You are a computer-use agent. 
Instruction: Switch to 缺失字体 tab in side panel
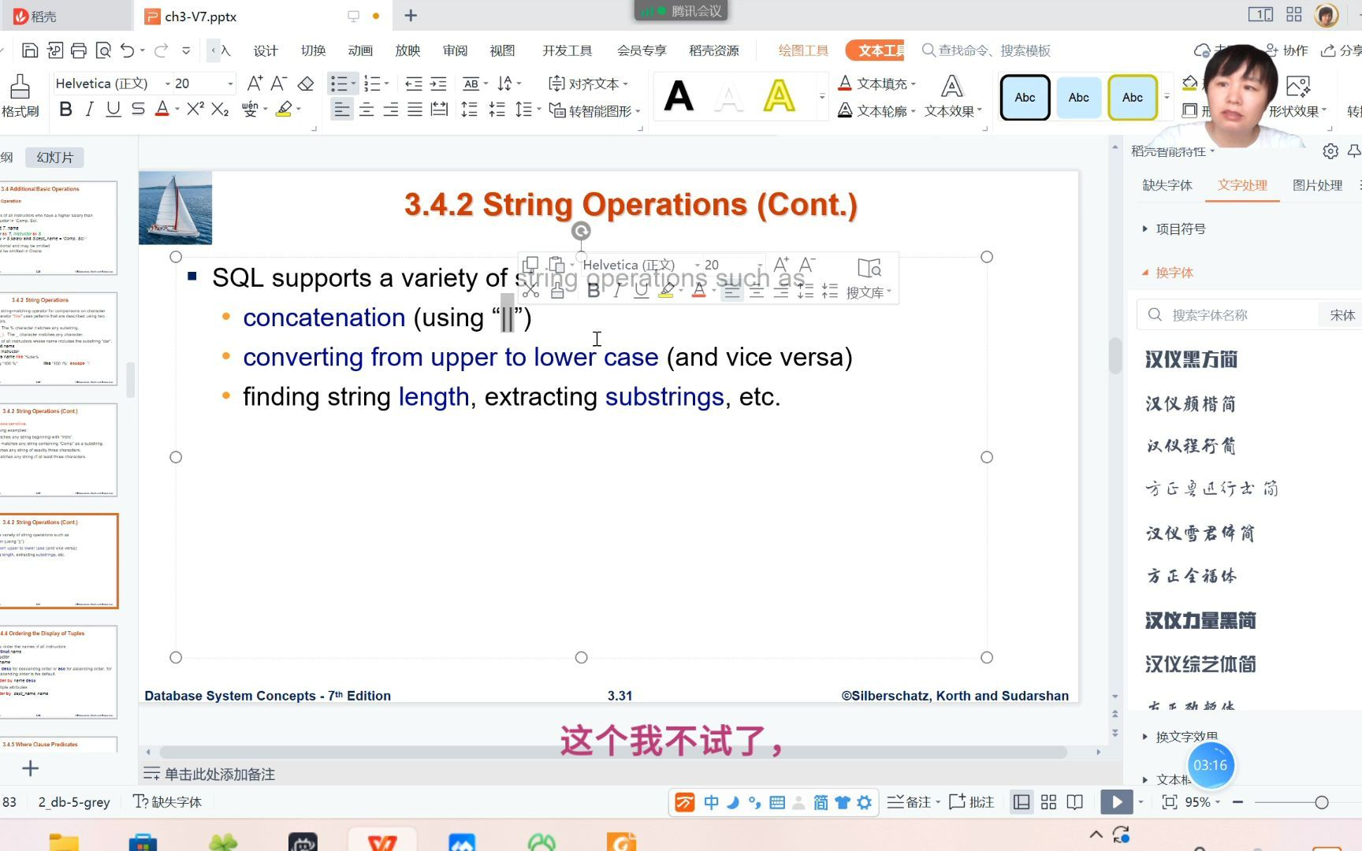1167,185
